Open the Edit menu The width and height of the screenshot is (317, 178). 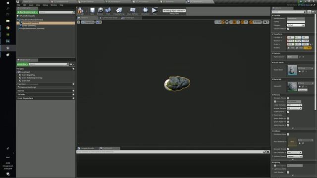point(24,5)
